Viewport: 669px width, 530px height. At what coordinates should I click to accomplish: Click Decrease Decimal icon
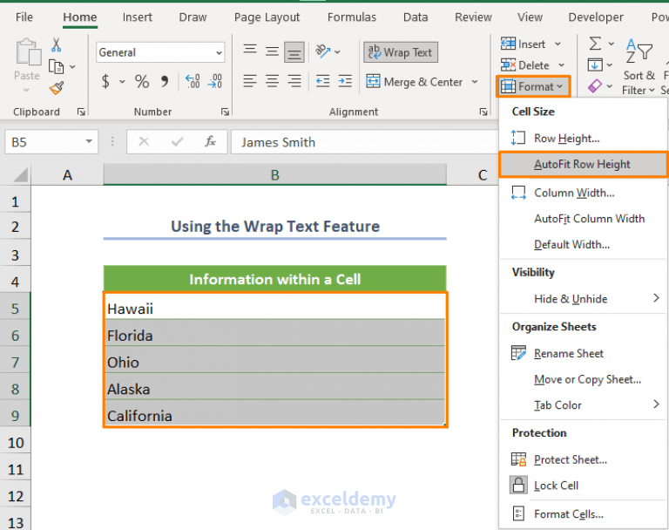click(x=215, y=81)
